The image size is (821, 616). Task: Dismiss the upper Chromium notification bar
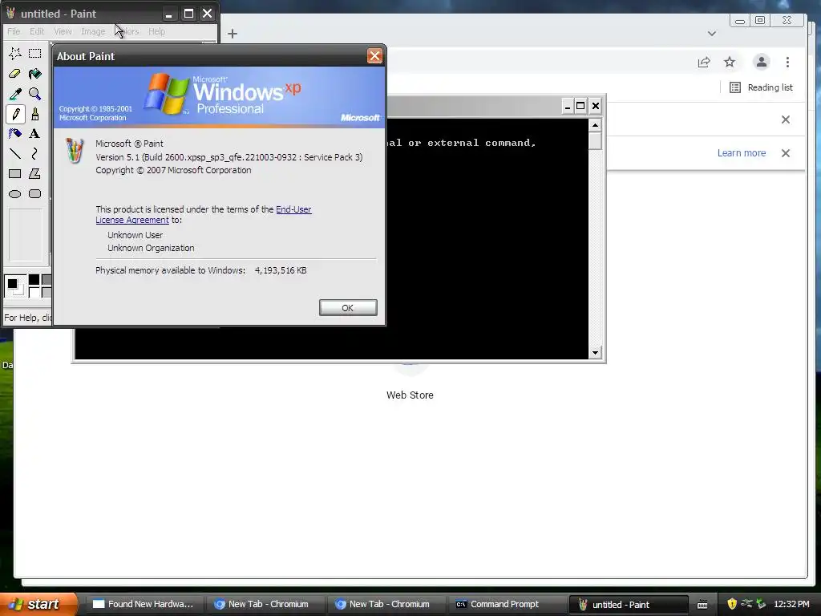click(x=786, y=120)
